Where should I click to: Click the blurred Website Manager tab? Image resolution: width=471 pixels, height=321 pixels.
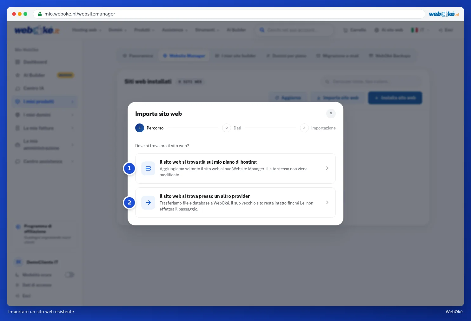(x=184, y=56)
